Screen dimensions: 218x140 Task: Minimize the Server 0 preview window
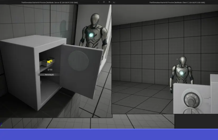click(x=98, y=2)
